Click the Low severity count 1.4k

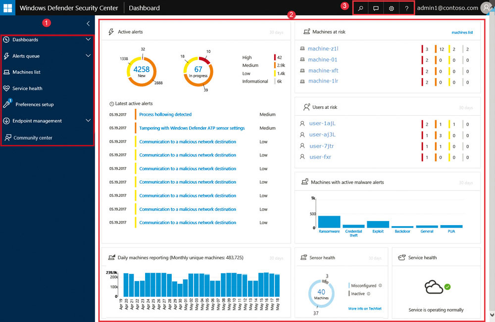[281, 74]
